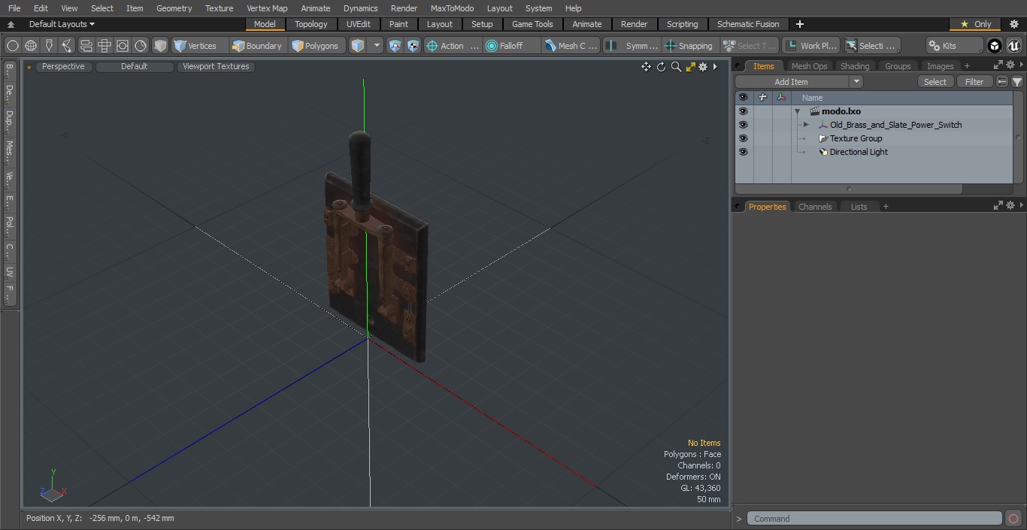The width and height of the screenshot is (1027, 530).
Task: Switch to the Channels tab
Action: [x=815, y=207]
